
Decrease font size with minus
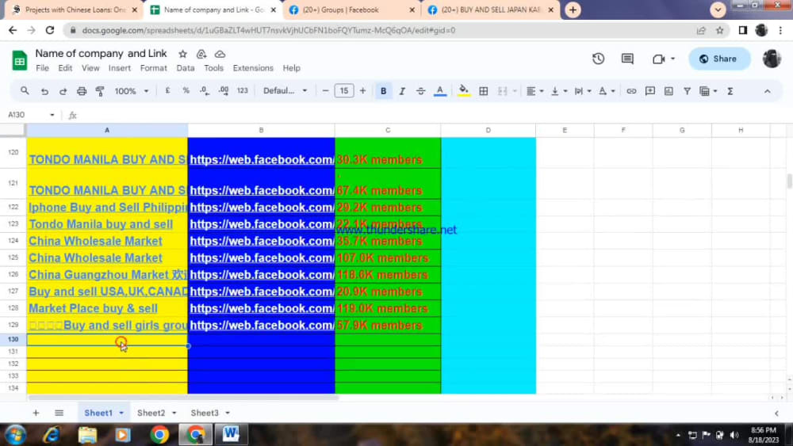[x=325, y=91]
